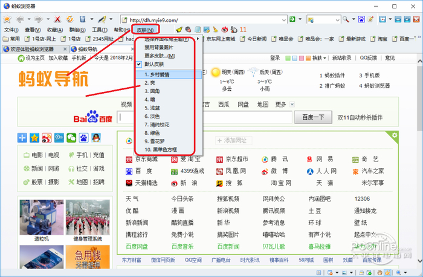Viewport: 423px width, 277px height.
Task: Expand the search engine combo box
Action: coord(337,20)
